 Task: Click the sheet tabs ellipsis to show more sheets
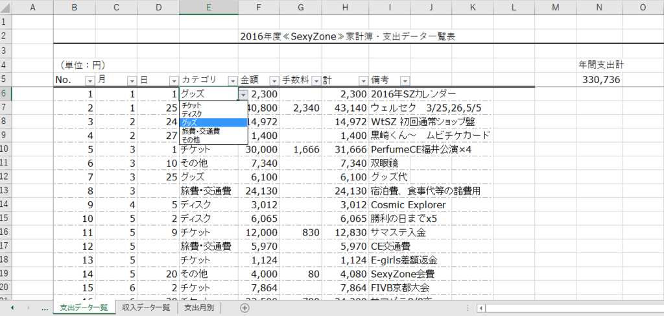coord(45,308)
